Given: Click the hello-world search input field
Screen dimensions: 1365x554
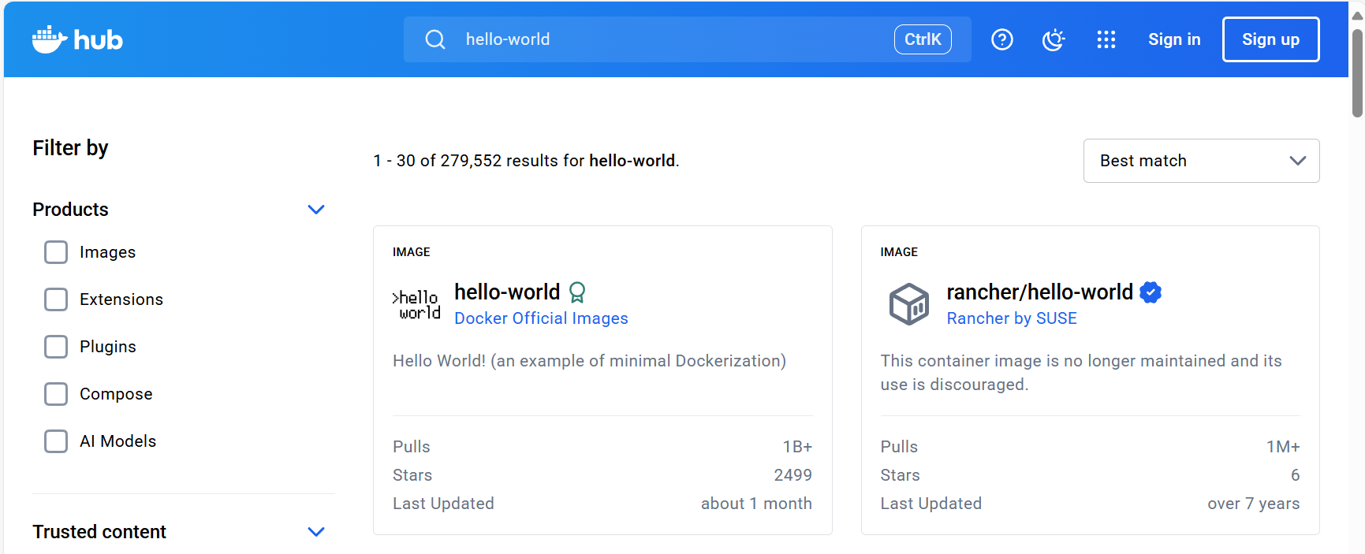Looking at the screenshot, I should coord(670,39).
